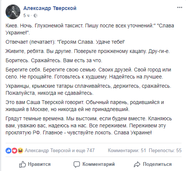Click the post's first paragraph about Киев
This screenshot has height=171, width=186.
tap(90, 29)
